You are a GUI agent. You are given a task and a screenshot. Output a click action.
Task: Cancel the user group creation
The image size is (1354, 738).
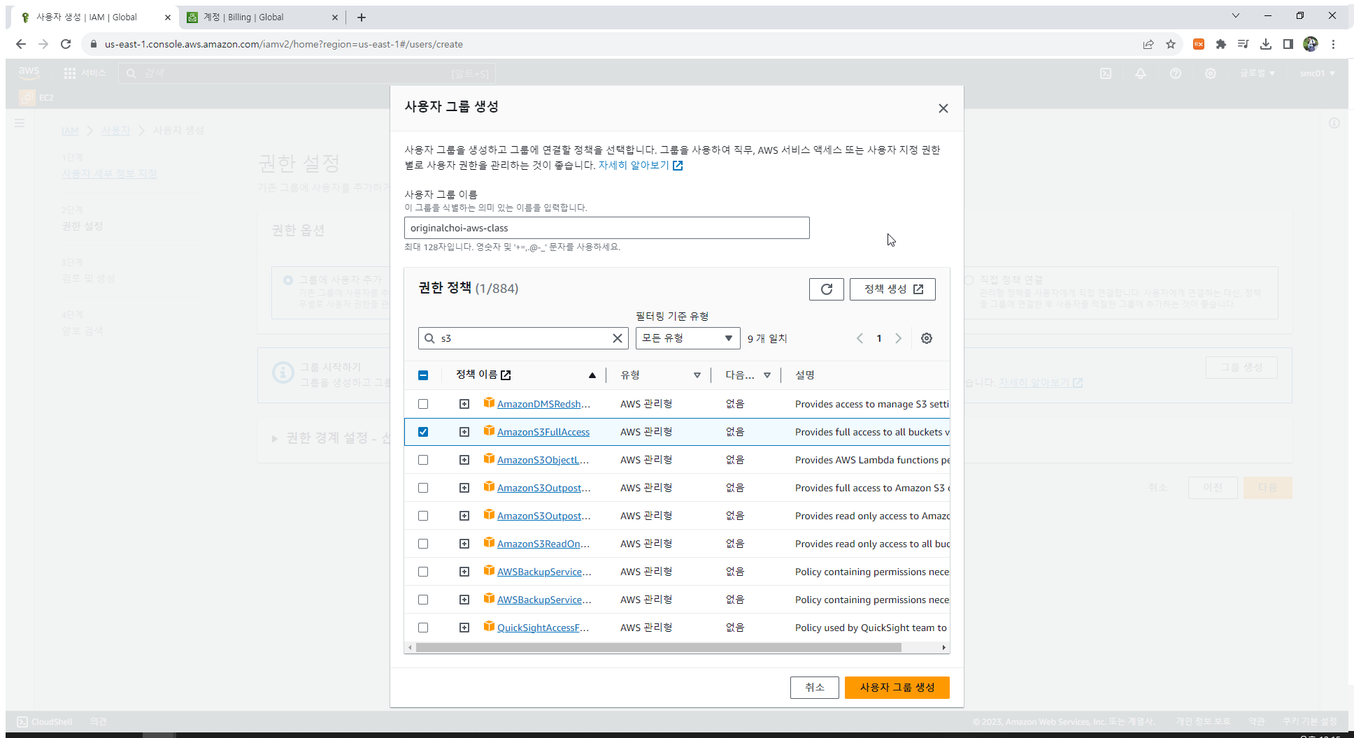[815, 688]
